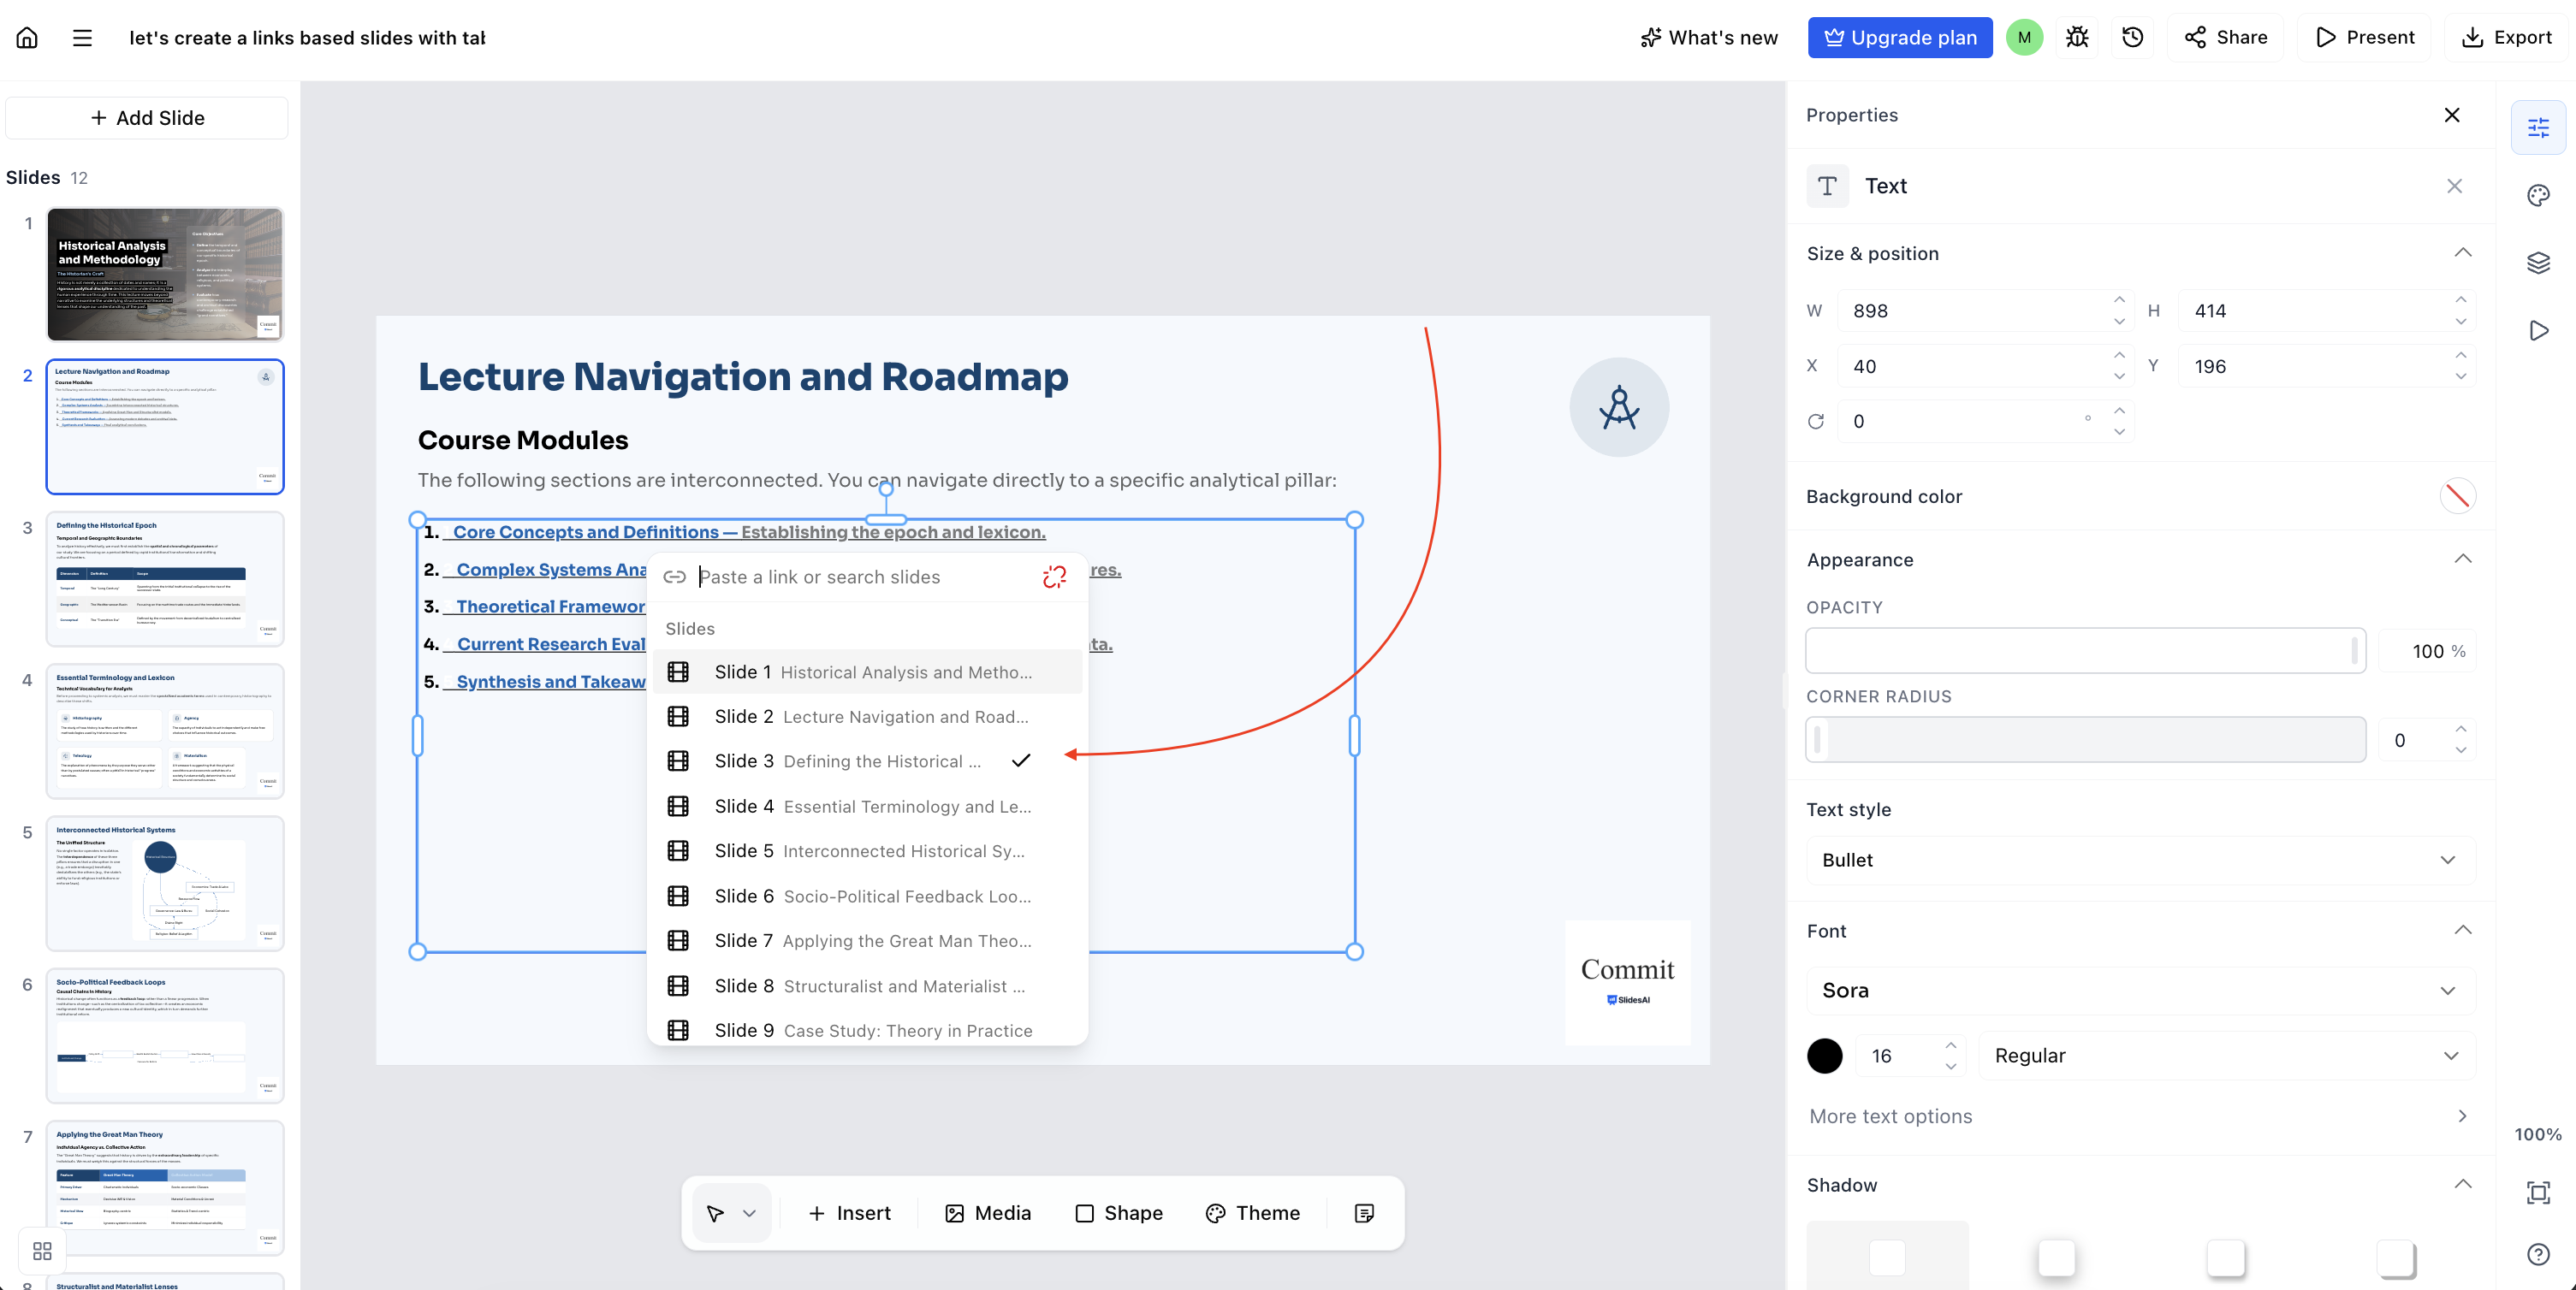The image size is (2576, 1290).
Task: Click the Upgrade plan button
Action: pyautogui.click(x=1900, y=38)
